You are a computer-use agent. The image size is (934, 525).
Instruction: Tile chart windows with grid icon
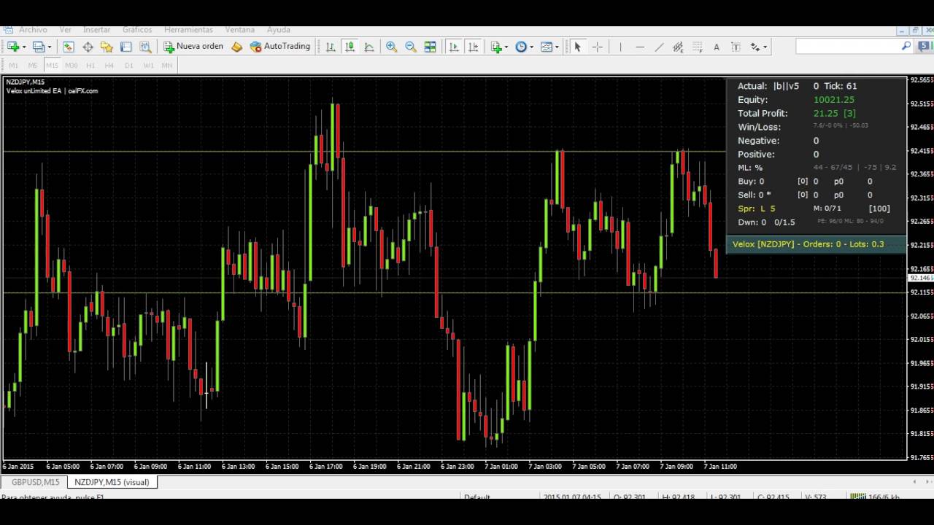[431, 47]
